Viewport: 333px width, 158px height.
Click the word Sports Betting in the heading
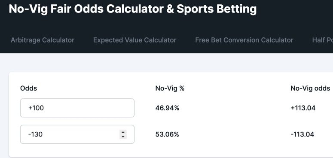click(217, 9)
